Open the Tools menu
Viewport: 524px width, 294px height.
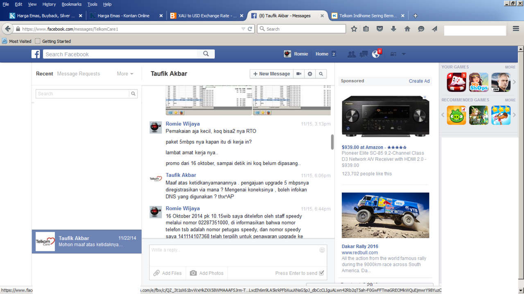(93, 4)
